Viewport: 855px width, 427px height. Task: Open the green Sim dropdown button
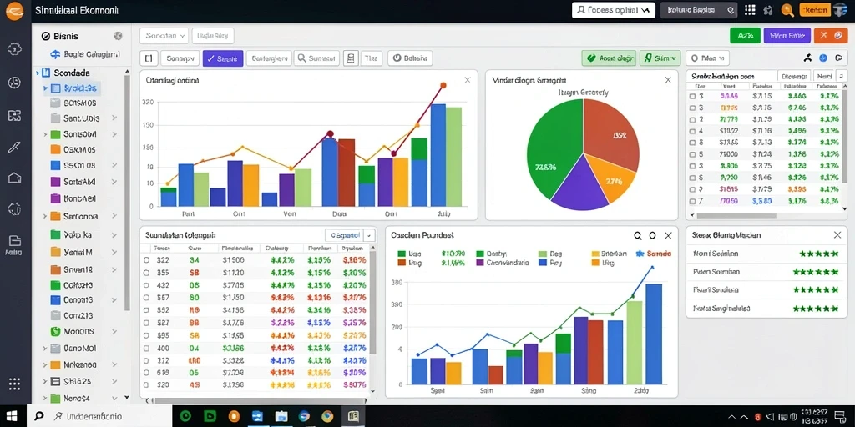click(x=660, y=58)
